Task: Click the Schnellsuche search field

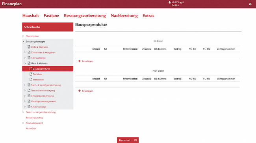Action: point(48,27)
